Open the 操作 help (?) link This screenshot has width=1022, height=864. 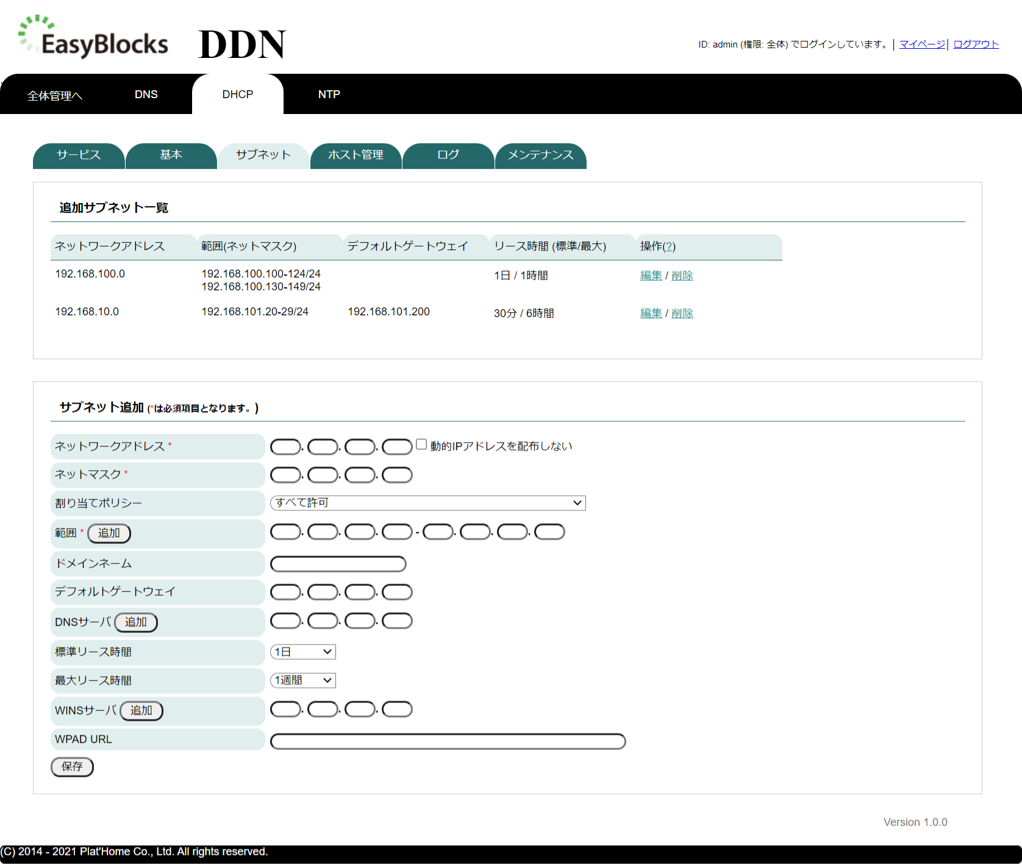click(x=669, y=246)
